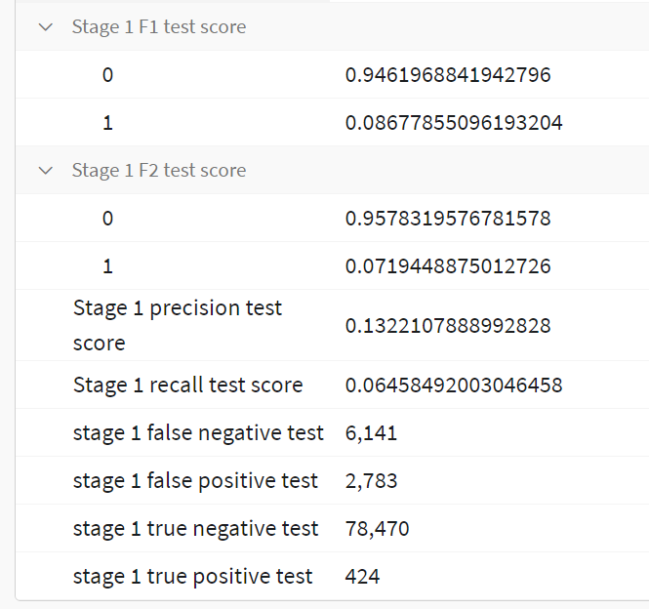
Task: Click F2 class 1 row label
Action: 107,266
